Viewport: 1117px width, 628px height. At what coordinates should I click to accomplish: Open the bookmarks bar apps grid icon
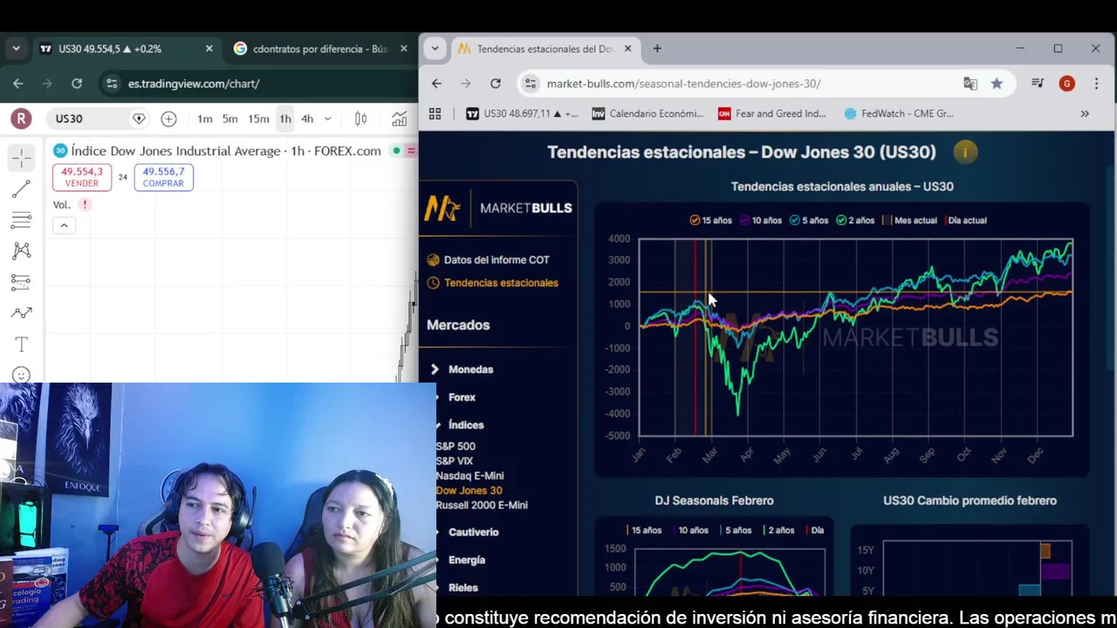coord(435,113)
